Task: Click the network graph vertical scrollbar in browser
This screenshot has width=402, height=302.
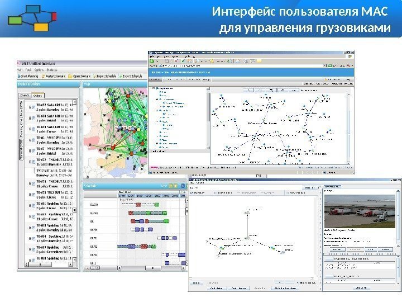Action: 348,129
